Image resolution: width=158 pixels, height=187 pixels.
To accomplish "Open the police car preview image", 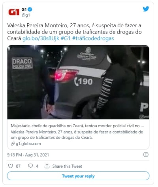I will click(78, 82).
